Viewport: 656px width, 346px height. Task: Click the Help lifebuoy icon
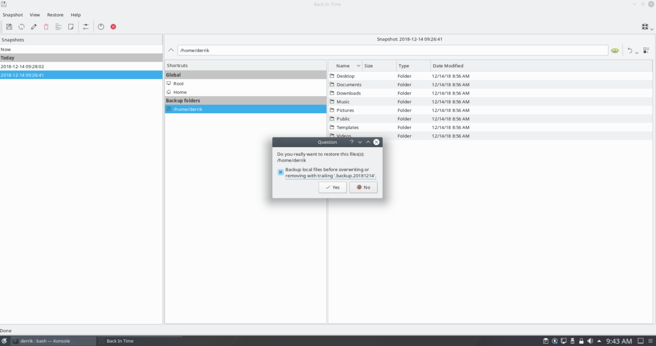(645, 26)
